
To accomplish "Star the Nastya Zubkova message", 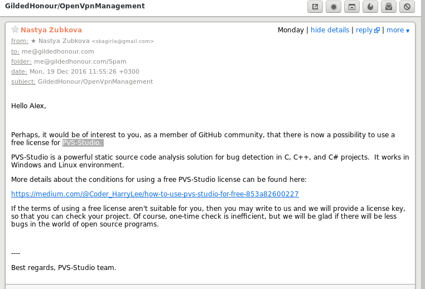I will point(15,30).
